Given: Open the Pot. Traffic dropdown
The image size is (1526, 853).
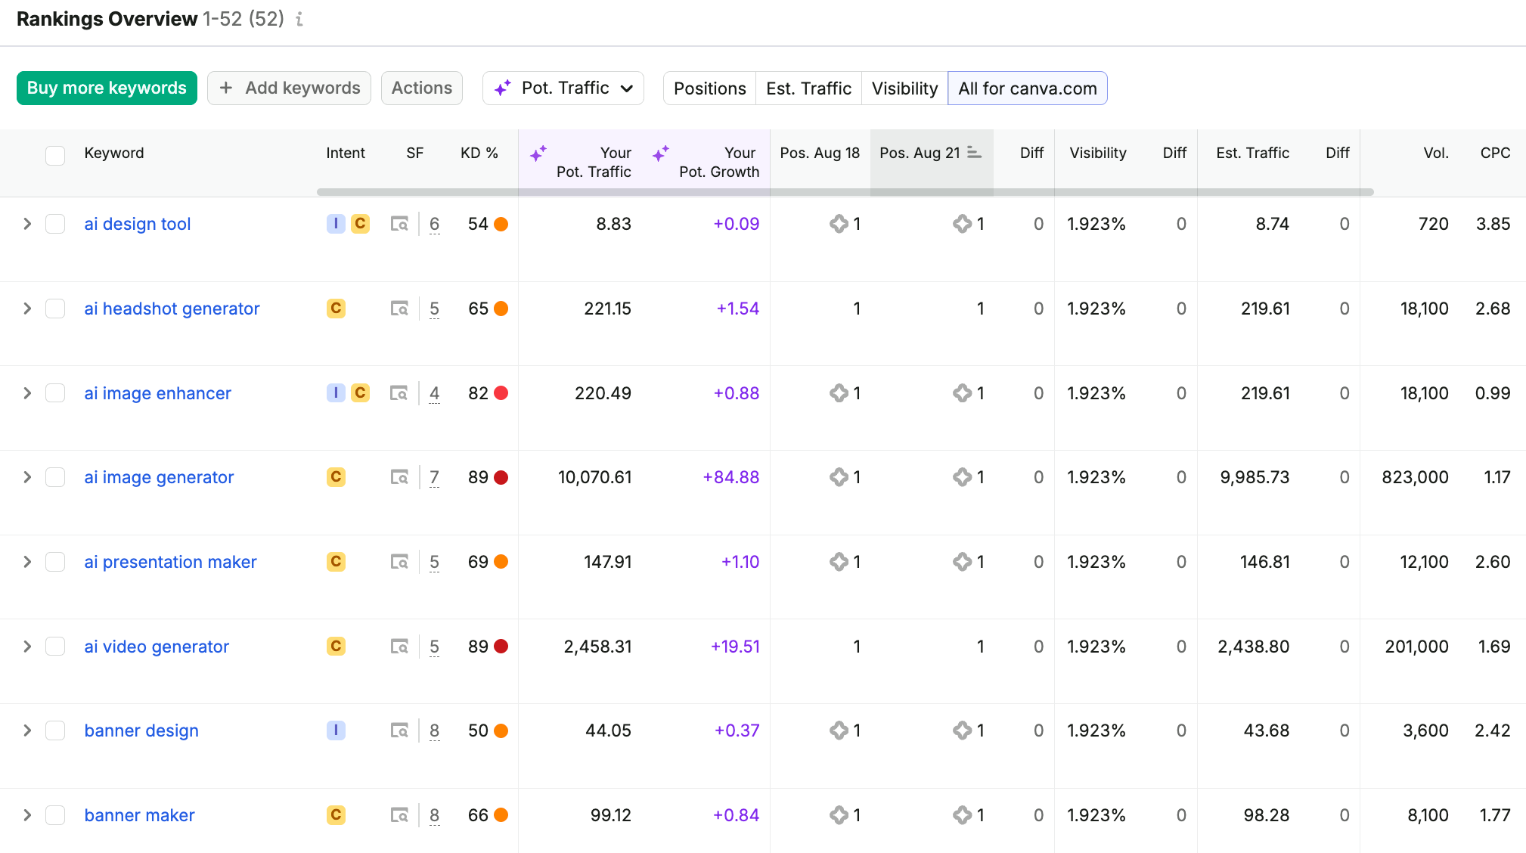Looking at the screenshot, I should 563,88.
